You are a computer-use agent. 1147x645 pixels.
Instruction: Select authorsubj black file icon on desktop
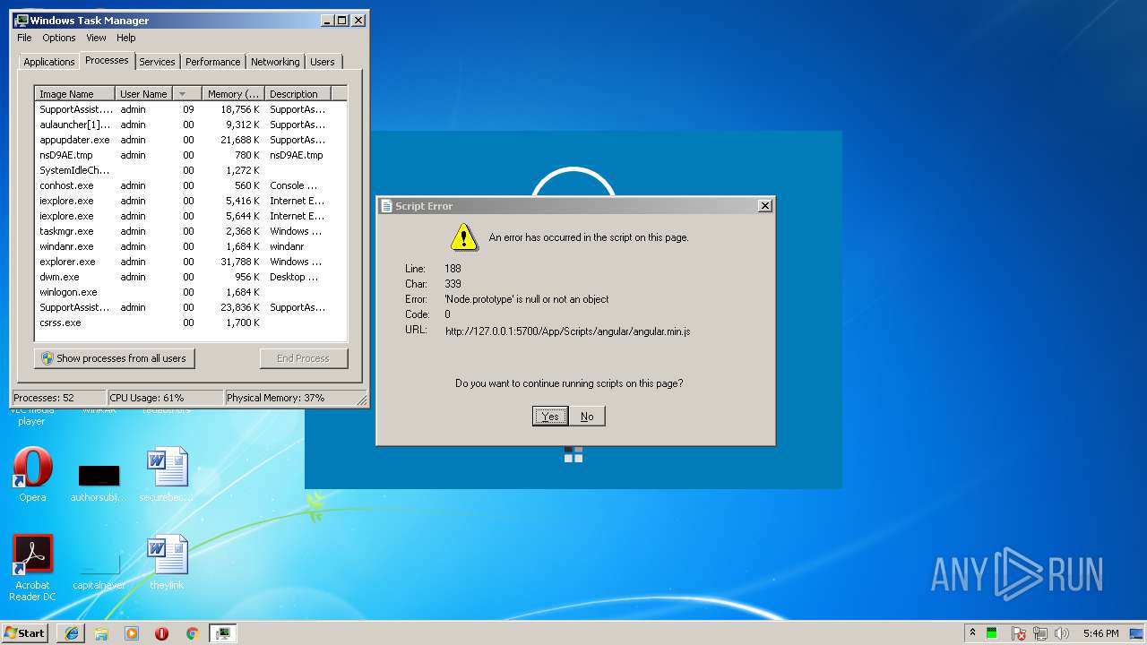click(x=99, y=482)
